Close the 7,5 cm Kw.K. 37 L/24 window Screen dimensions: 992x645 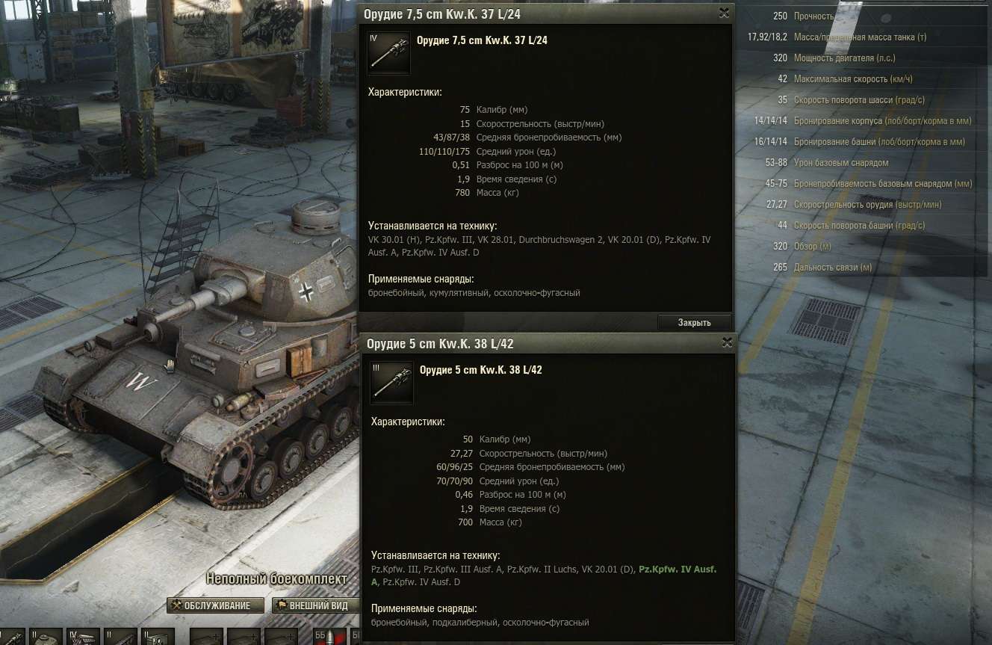724,13
